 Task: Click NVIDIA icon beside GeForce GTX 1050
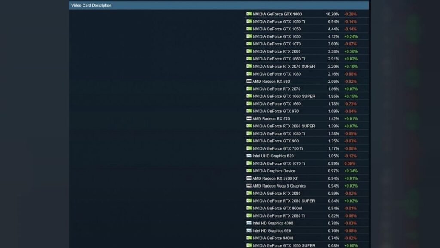(x=249, y=29)
